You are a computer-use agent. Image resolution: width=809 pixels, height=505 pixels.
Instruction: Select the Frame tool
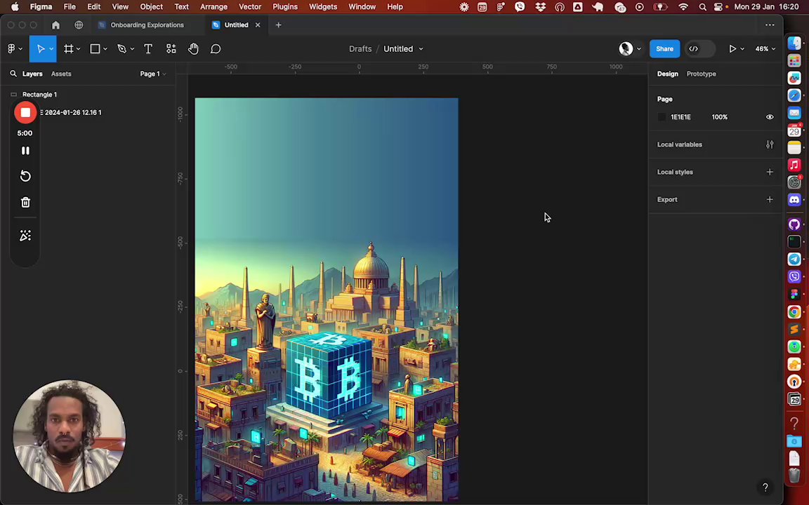68,49
